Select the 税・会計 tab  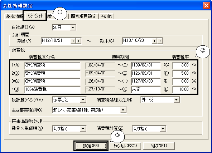pyautogui.click(x=35, y=16)
